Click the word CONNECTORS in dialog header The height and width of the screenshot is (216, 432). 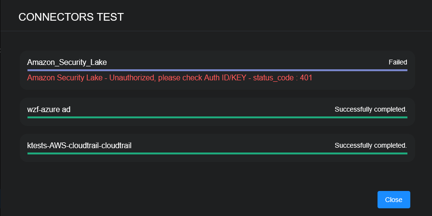pos(56,17)
